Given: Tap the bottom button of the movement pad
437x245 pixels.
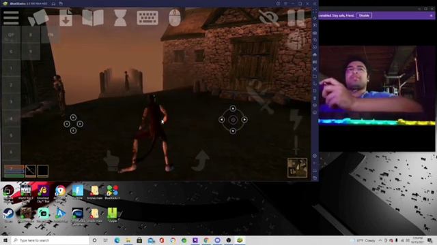Looking at the screenshot, I should [x=73, y=130].
